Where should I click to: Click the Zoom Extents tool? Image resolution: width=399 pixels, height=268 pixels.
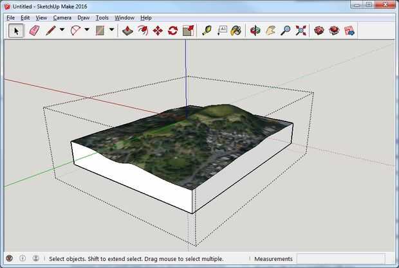point(301,31)
